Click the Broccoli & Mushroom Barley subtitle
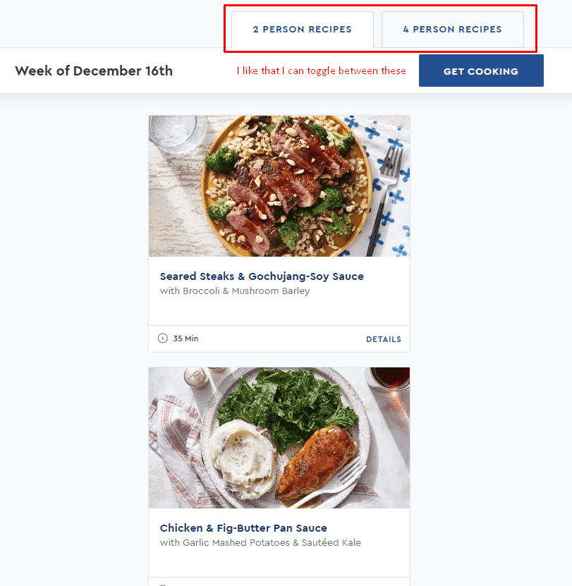 pos(235,291)
